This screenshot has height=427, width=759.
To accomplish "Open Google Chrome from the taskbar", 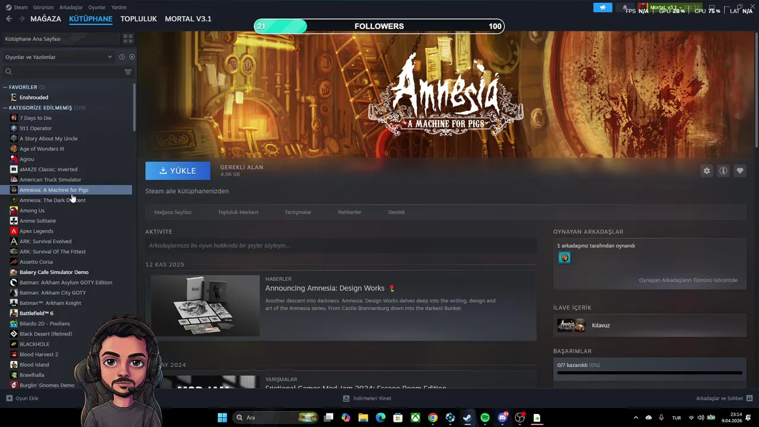I will click(x=433, y=418).
